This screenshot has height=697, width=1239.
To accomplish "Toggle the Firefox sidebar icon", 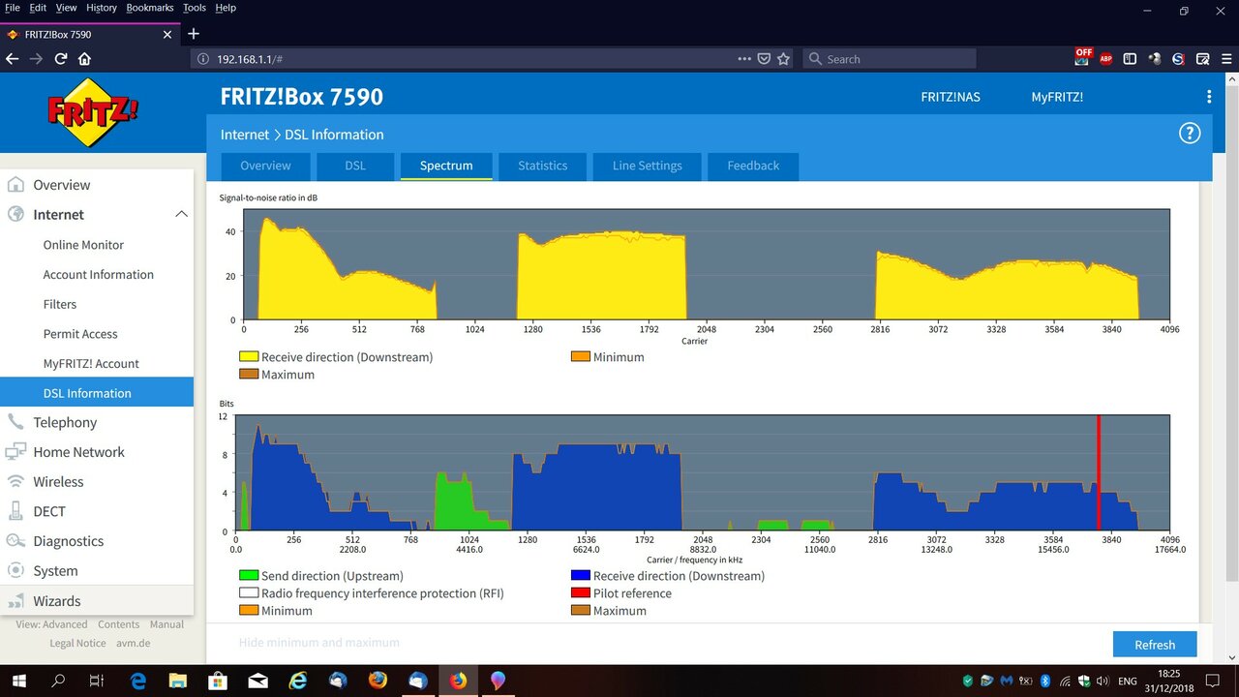I will click(1130, 59).
